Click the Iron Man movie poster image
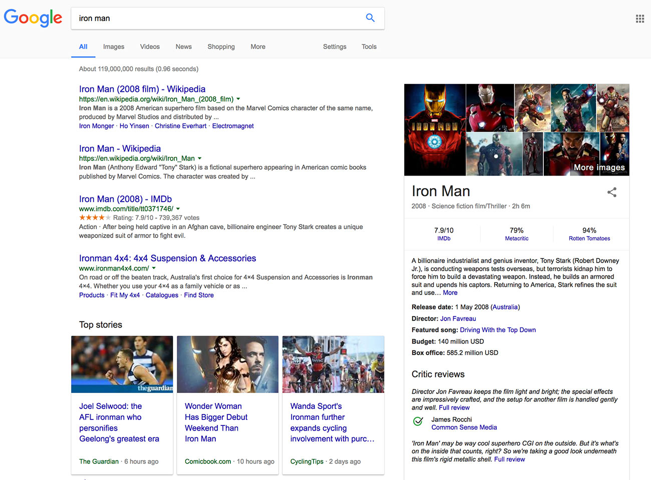The image size is (651, 480). coord(435,129)
